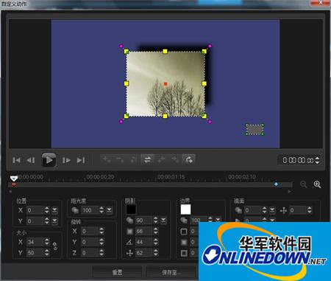The image size is (331, 281).
Task: Step to the previous frame
Action: (31, 160)
